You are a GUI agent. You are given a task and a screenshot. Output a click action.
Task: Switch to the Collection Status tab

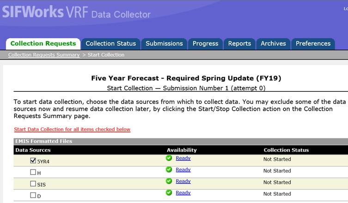[111, 43]
